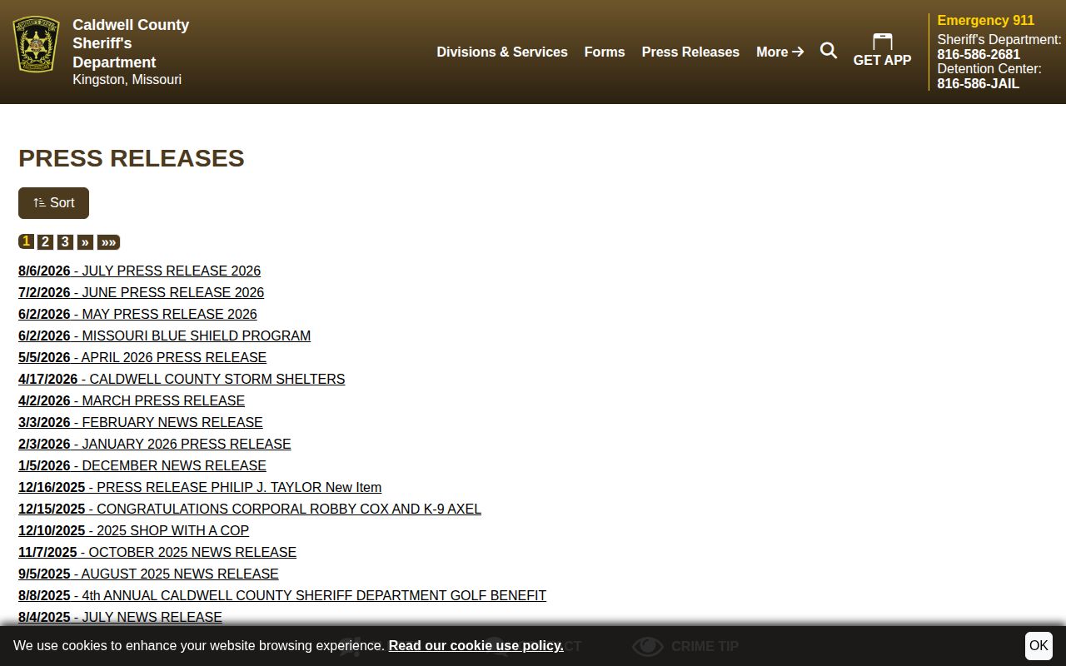This screenshot has height=666, width=1066.
Task: Click the Emergency 911 text
Action: pyautogui.click(x=985, y=20)
